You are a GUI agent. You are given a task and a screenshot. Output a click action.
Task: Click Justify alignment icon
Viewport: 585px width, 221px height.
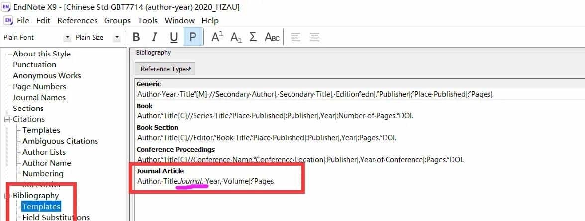click(315, 37)
